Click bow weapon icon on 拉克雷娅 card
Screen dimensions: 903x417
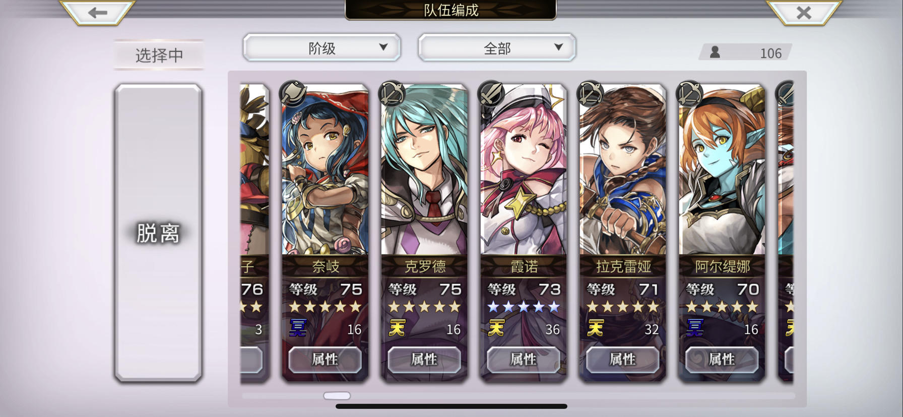pos(590,93)
